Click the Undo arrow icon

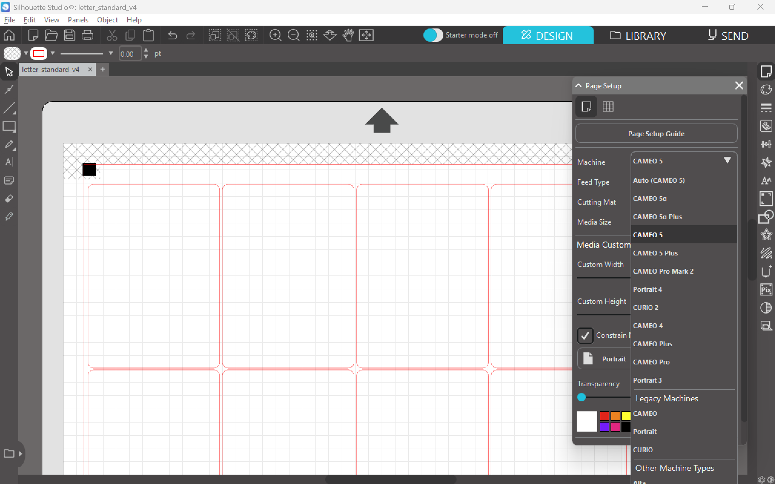pos(172,35)
